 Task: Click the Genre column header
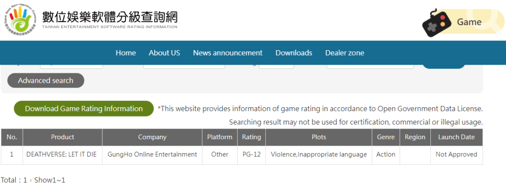click(x=385, y=137)
